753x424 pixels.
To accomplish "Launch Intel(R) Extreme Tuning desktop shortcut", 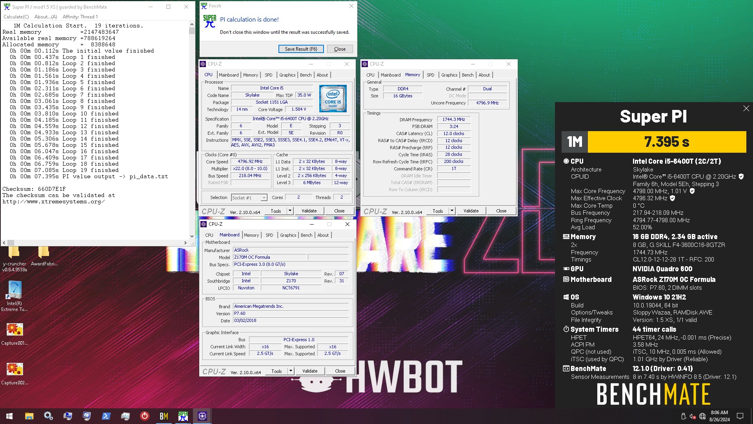I will point(15,296).
